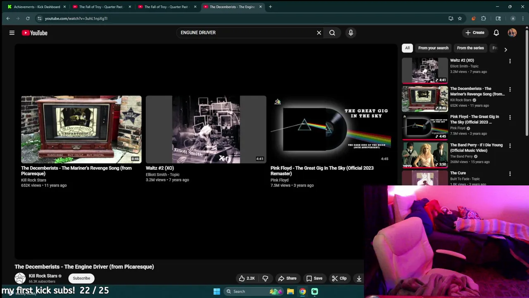
Task: Open File Explorer from taskbar
Action: tap(291, 291)
